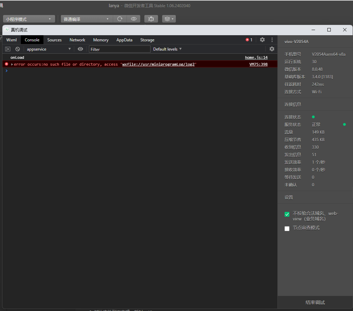This screenshot has width=353, height=311.
Task: Click the 3.4.0 [1183] base library value
Action: [322, 77]
